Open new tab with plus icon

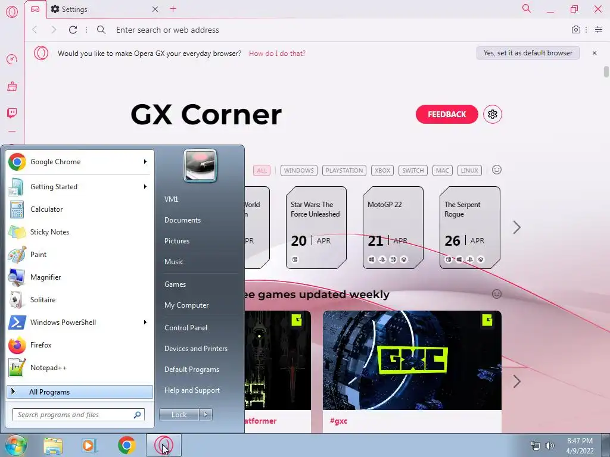coord(173,9)
